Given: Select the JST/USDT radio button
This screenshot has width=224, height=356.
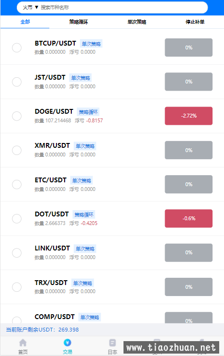Looking at the screenshot, I should tap(17, 82).
